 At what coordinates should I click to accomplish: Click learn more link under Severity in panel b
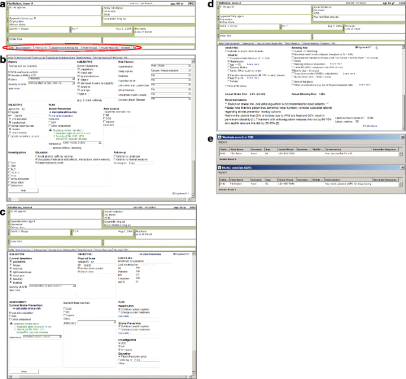14,88
